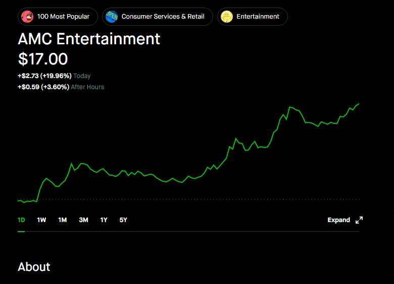This screenshot has height=284, width=394.
Task: Switch chart to 1M range
Action: (x=63, y=220)
